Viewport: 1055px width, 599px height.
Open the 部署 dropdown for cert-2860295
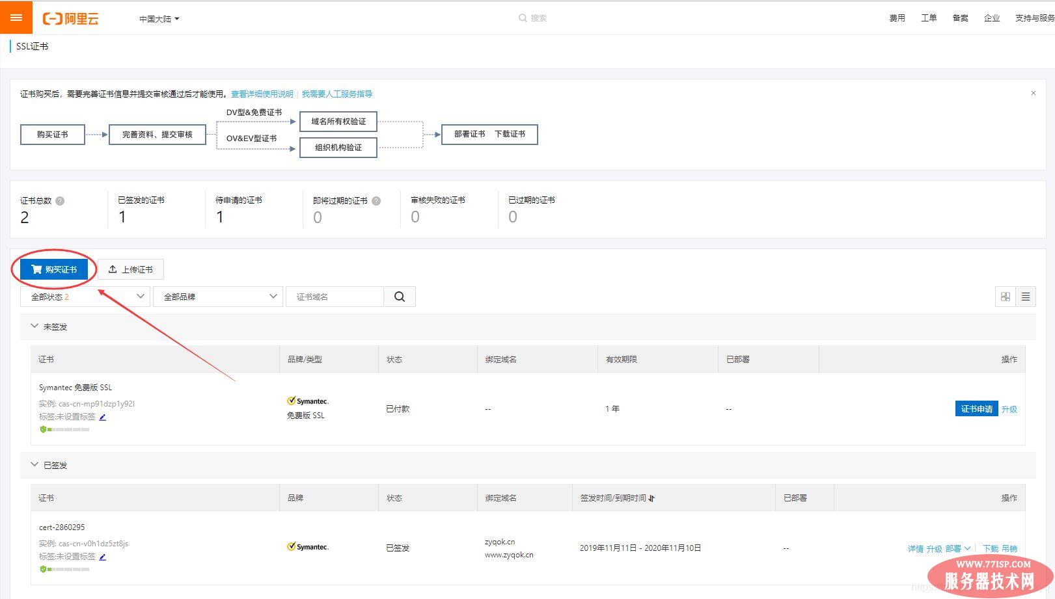pos(958,549)
